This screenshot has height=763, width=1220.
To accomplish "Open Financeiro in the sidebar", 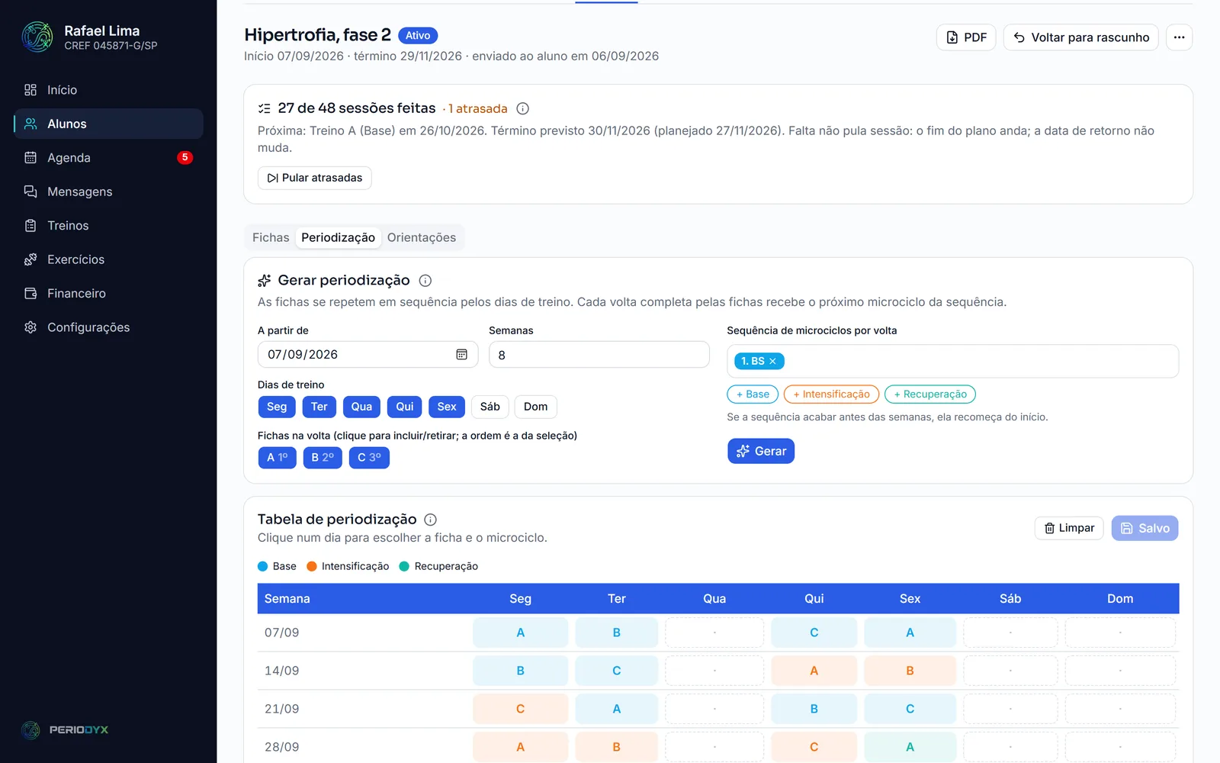I will [x=108, y=294].
